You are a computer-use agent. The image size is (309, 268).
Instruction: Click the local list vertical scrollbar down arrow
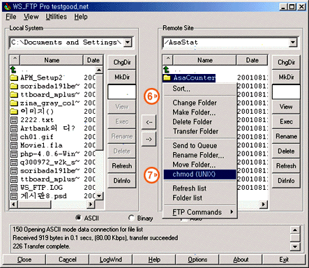pyautogui.click(x=99, y=195)
